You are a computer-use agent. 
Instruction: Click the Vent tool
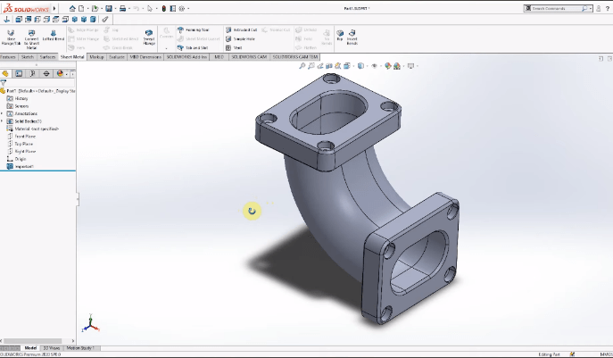point(234,47)
